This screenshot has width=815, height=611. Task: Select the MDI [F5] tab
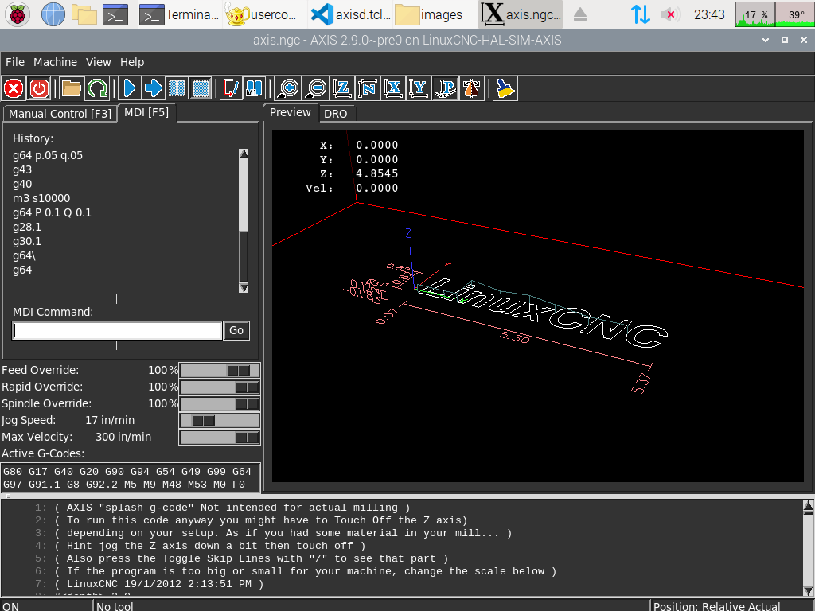pos(146,113)
